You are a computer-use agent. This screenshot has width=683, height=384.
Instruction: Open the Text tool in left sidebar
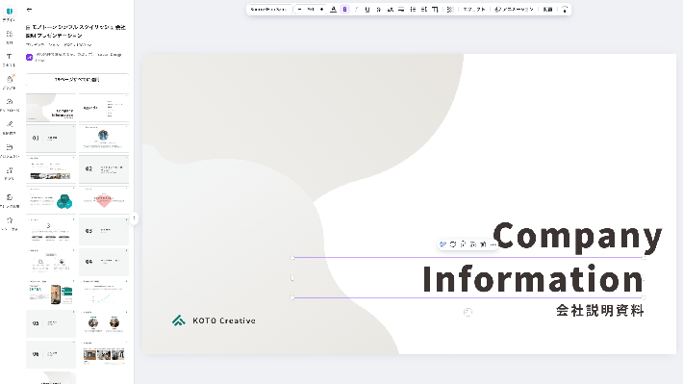pos(10,60)
